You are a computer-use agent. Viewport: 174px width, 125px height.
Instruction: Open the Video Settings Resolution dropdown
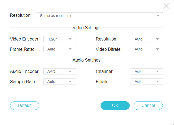147,39
